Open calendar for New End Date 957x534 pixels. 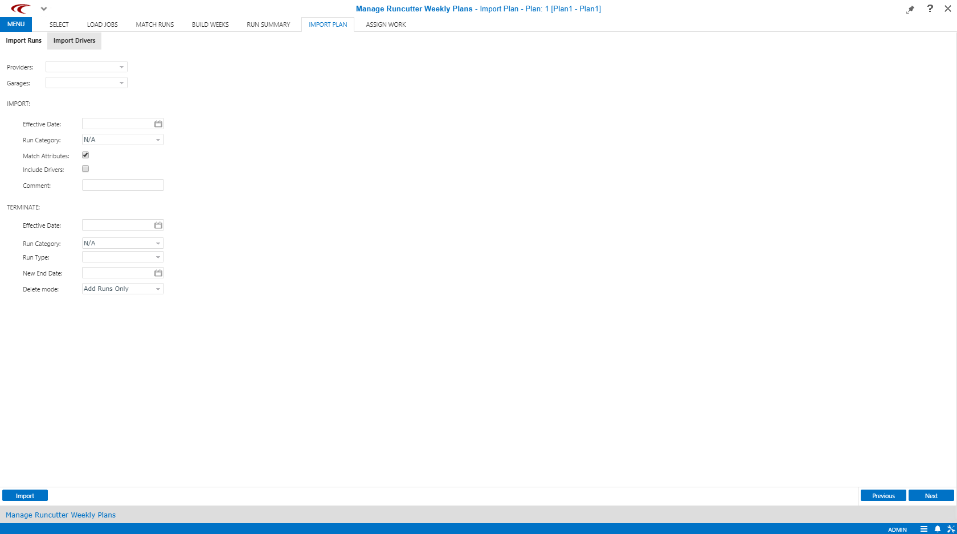[158, 272]
